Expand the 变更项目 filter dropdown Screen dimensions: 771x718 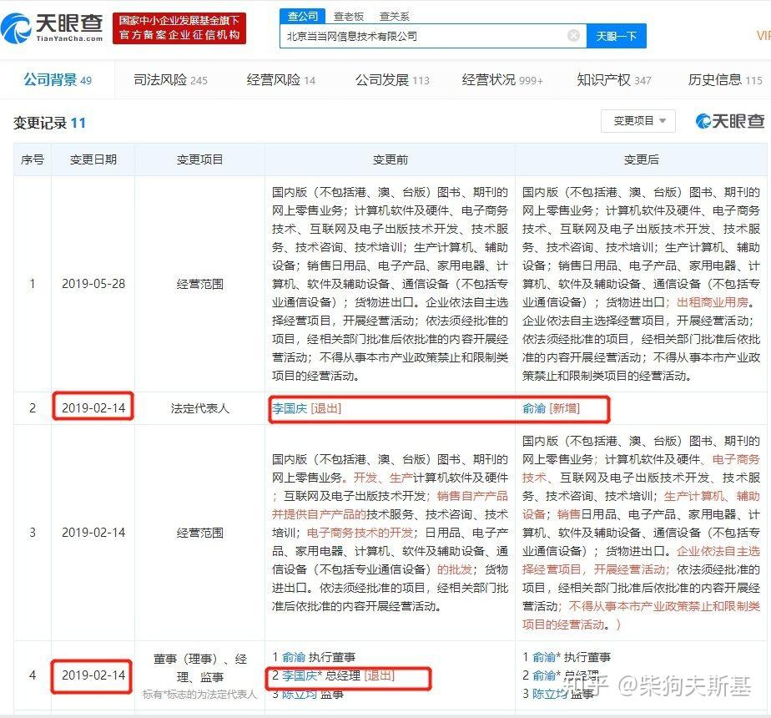click(638, 120)
